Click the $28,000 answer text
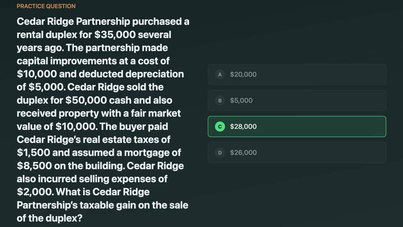This screenshot has height=227, width=403. point(243,126)
